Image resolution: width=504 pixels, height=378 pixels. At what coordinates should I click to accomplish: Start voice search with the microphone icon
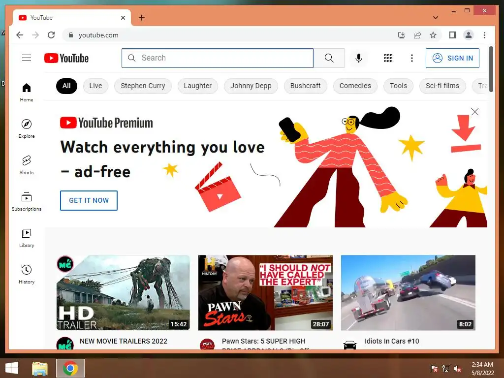coord(359,58)
